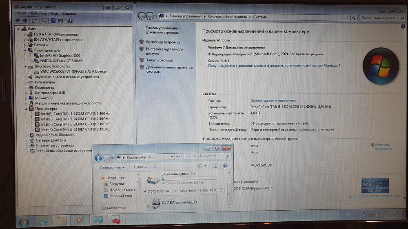Click Back arrow in Device Manager toolbar
This screenshot has height=229, width=408.
(x=18, y=20)
